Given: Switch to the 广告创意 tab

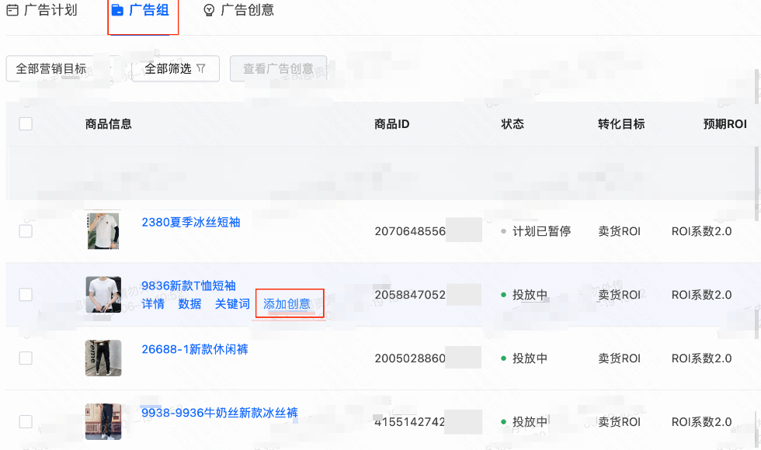Looking at the screenshot, I should pos(238,9).
